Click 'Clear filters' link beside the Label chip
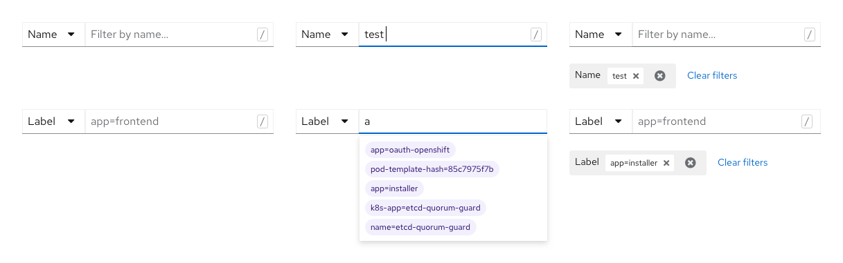Image resolution: width=843 pixels, height=263 pixels. click(743, 163)
